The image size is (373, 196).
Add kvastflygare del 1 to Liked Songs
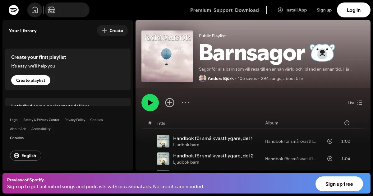tap(330, 141)
